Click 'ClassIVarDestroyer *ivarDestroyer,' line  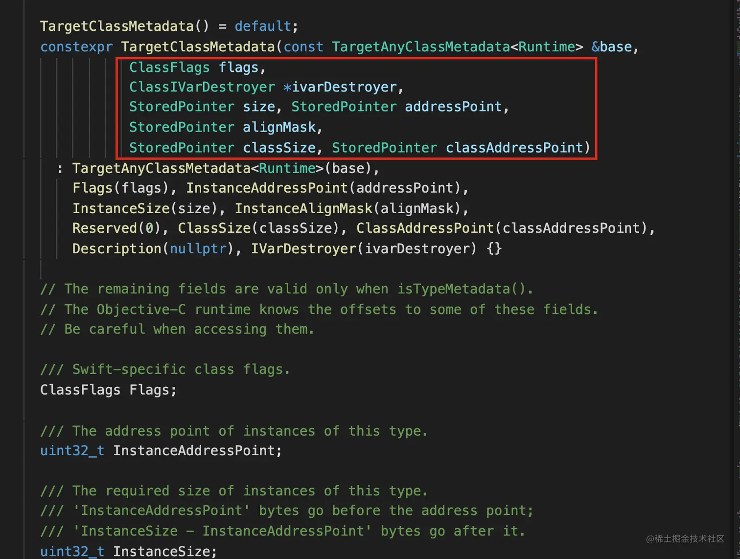(266, 87)
